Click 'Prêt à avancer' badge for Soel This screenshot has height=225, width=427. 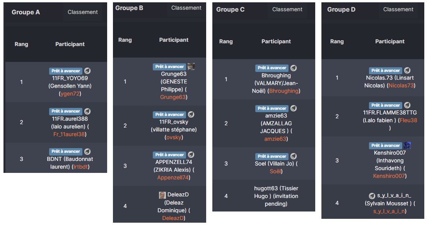click(272, 156)
